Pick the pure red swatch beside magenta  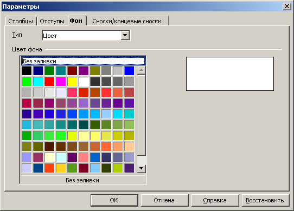(49, 82)
